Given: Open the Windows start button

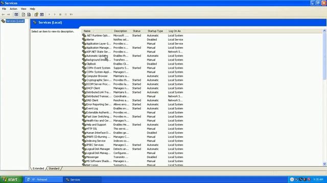Looking at the screenshot, I should [x=11, y=179].
